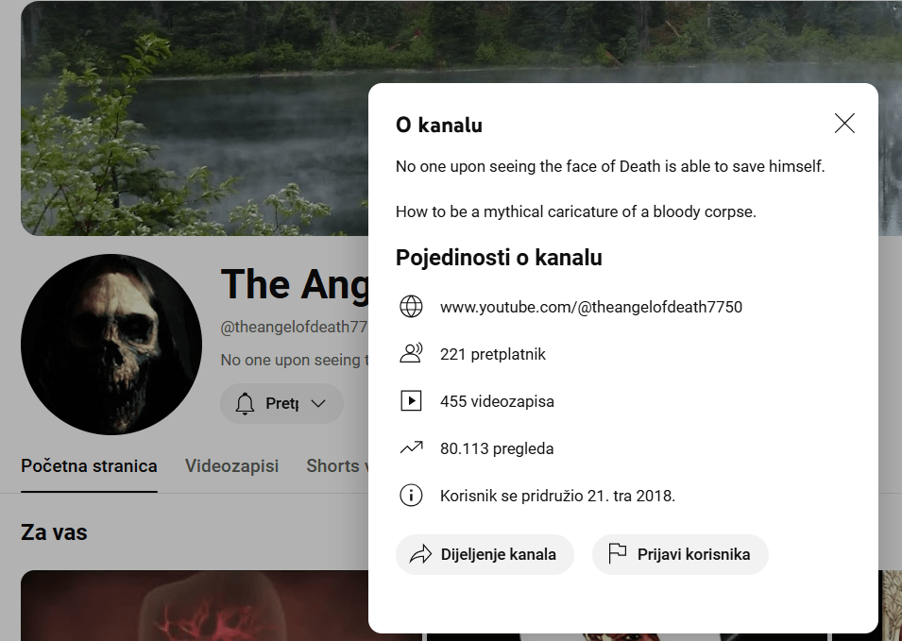Expand the subscription dropdown chevron

tap(318, 403)
